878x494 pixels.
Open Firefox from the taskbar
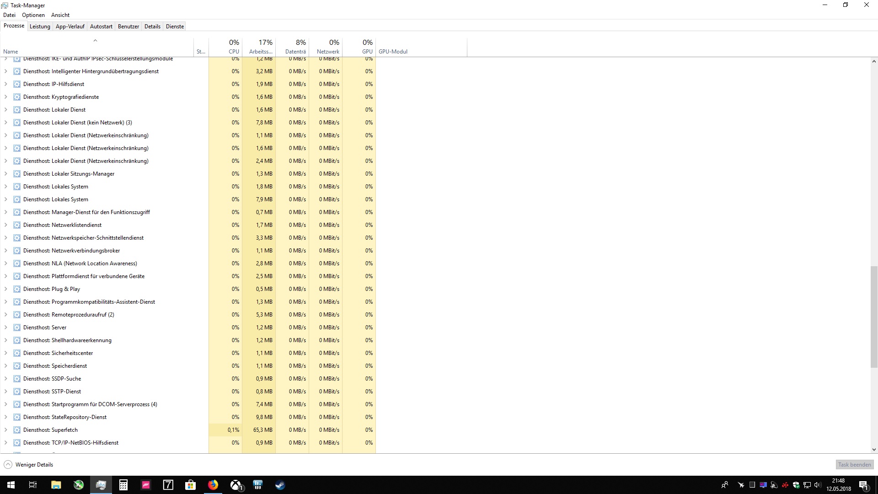tap(213, 485)
